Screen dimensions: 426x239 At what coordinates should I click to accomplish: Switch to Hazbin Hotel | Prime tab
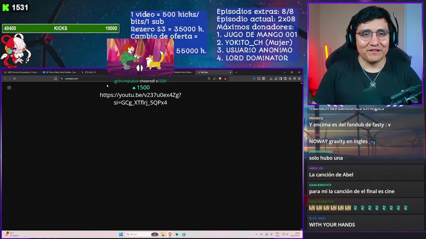pos(183,72)
